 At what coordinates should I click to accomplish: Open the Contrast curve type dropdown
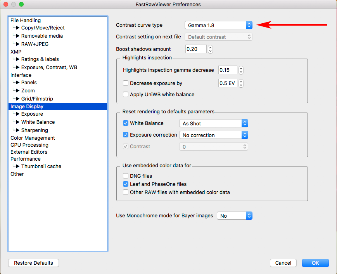(218, 25)
